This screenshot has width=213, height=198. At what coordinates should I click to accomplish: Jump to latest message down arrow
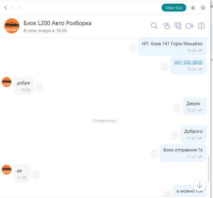tap(200, 185)
